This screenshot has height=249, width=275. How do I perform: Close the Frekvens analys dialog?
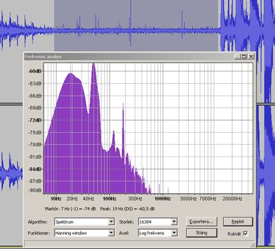251,56
